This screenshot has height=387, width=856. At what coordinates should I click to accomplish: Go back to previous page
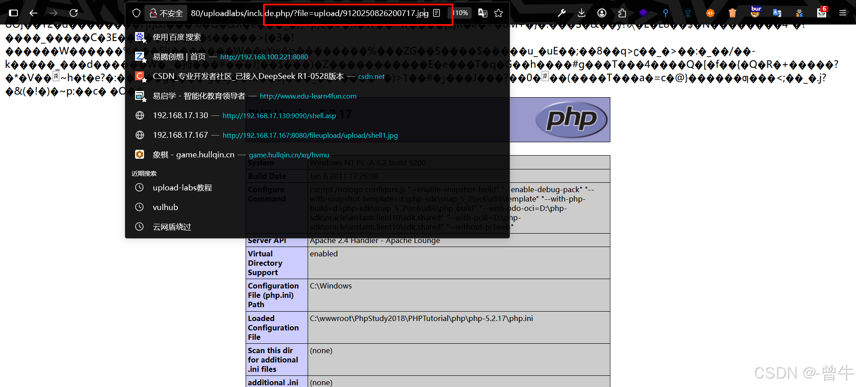(x=33, y=13)
